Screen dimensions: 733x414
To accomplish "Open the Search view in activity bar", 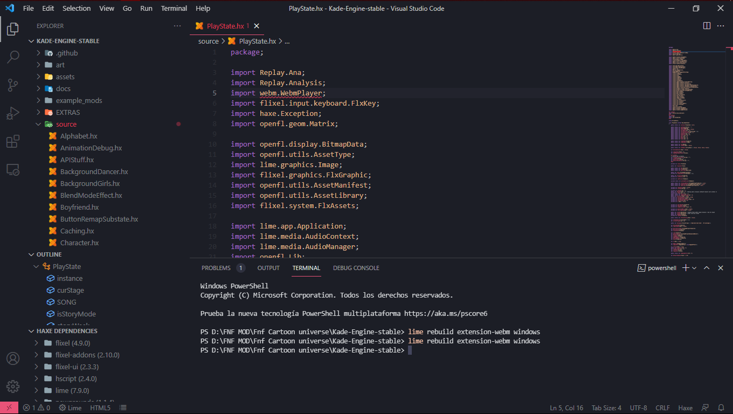I will (x=13, y=57).
